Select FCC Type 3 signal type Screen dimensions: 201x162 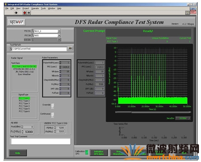(x=24, y=103)
